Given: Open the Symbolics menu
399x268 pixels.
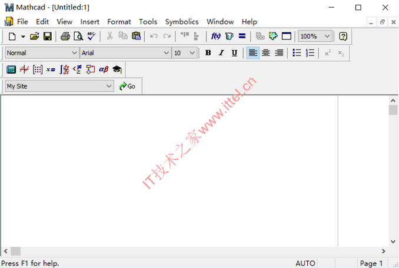Looking at the screenshot, I should pos(182,22).
